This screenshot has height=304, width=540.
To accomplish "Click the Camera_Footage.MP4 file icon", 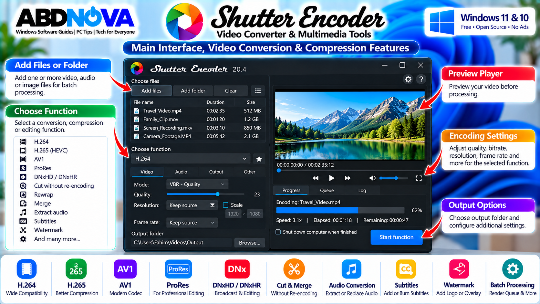I will pos(137,136).
